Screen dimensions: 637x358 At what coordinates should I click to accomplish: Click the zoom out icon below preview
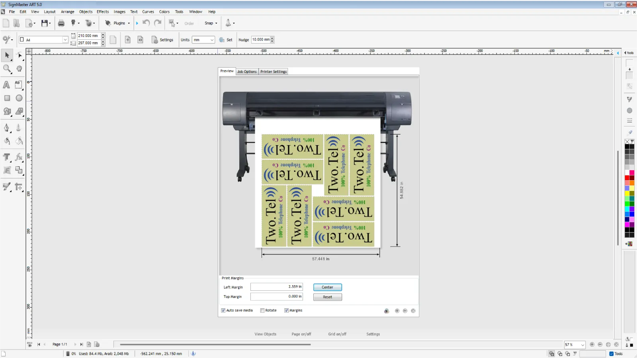tap(405, 311)
